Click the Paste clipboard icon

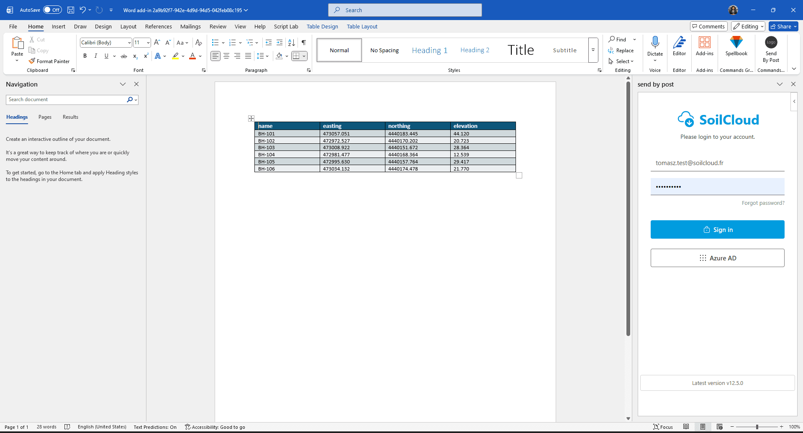[17, 43]
